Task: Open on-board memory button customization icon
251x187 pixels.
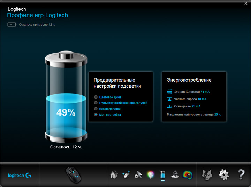Action: click(x=126, y=175)
